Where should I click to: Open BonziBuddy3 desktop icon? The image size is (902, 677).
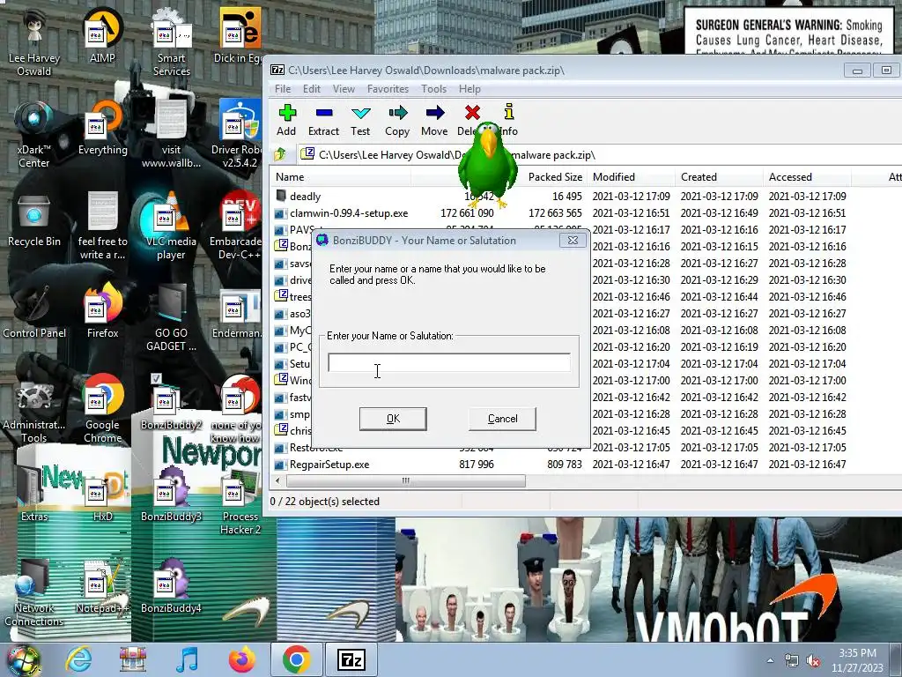[171, 495]
